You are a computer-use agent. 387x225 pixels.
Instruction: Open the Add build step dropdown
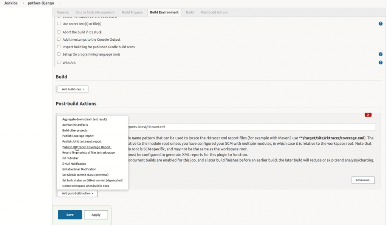pos(73,89)
